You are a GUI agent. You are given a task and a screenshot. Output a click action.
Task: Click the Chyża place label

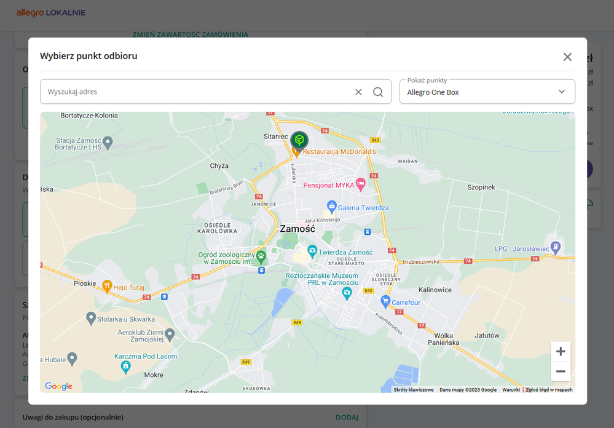(x=219, y=166)
